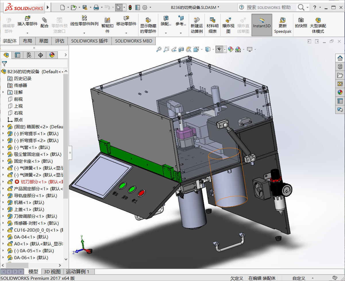Click the 智能扣件 smart fasteners tool
345x281 pixels.
pos(107,25)
